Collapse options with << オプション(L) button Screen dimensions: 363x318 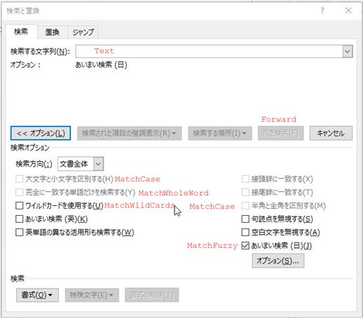point(41,133)
